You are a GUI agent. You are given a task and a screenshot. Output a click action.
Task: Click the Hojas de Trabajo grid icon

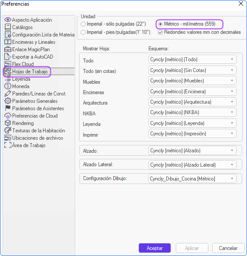[x=8, y=71]
